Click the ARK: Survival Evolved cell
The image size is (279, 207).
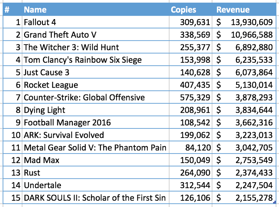[96, 135]
